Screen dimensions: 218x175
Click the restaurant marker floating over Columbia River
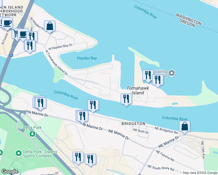coord(93,106)
